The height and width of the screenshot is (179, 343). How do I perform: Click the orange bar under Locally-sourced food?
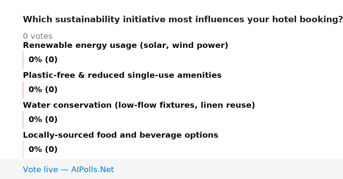(x=23, y=150)
